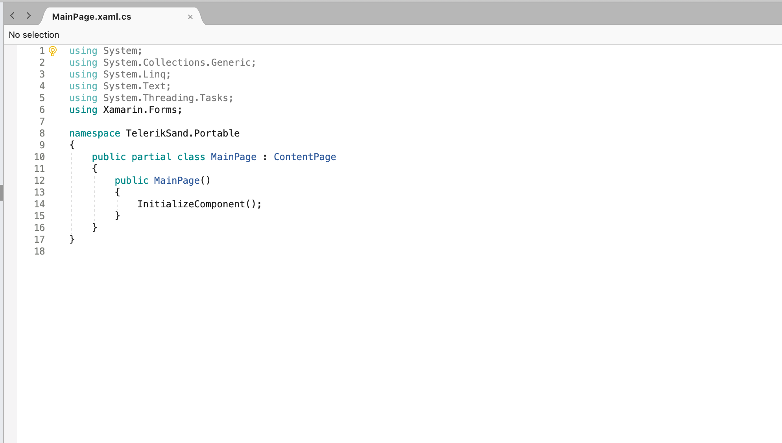Open the lightbulb quick-fix icon on line 1
782x443 pixels.
[53, 51]
